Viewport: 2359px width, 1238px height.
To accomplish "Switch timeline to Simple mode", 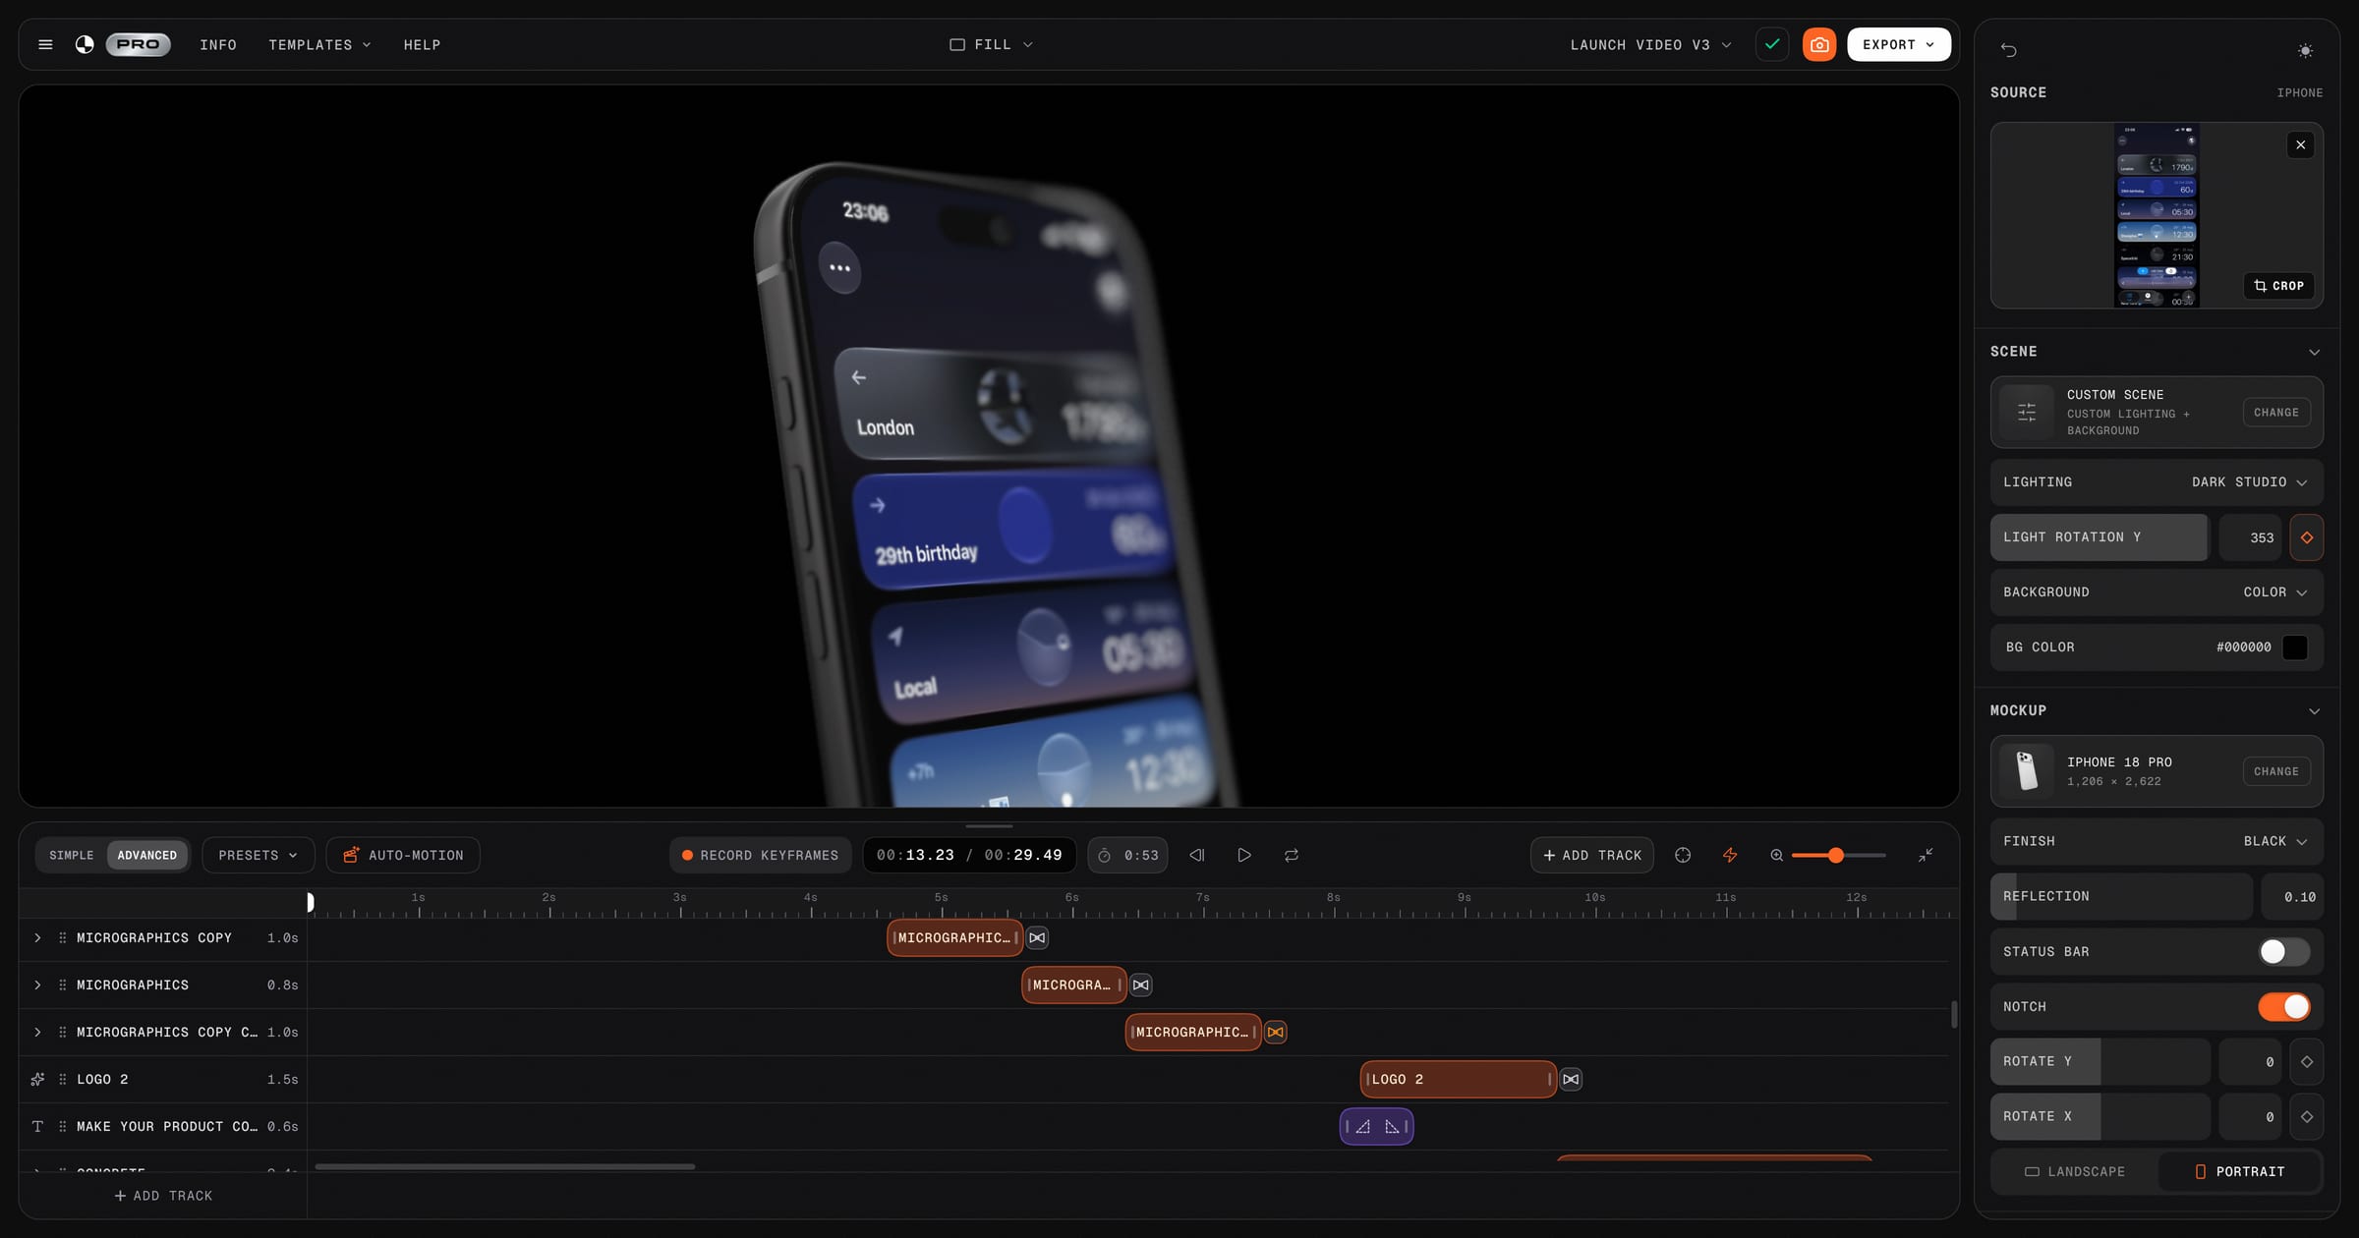I will 72,855.
